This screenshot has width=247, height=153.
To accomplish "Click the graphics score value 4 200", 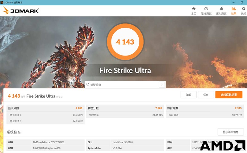I will pos(79,108).
